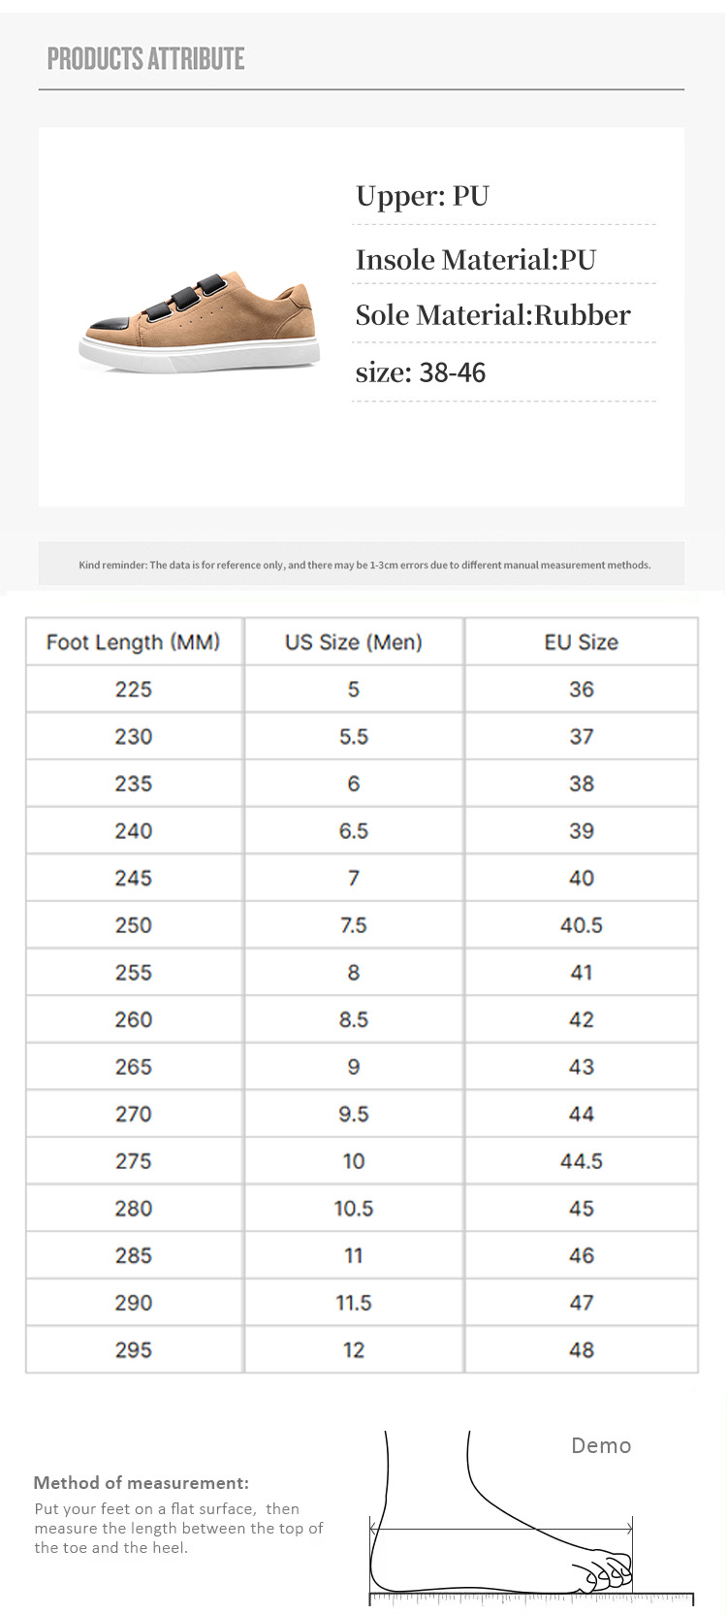Click the brown sneaker product image
This screenshot has height=1615, width=727.
click(x=199, y=321)
